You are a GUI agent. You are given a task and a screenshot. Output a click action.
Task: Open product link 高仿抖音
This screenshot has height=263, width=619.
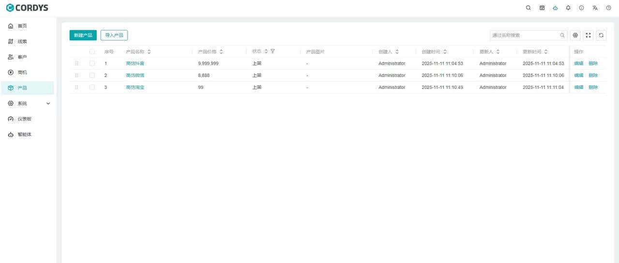click(135, 63)
